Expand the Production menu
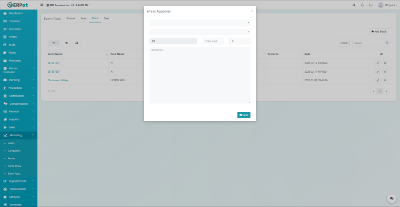Screen dimensions: 400x207 coord(18,88)
